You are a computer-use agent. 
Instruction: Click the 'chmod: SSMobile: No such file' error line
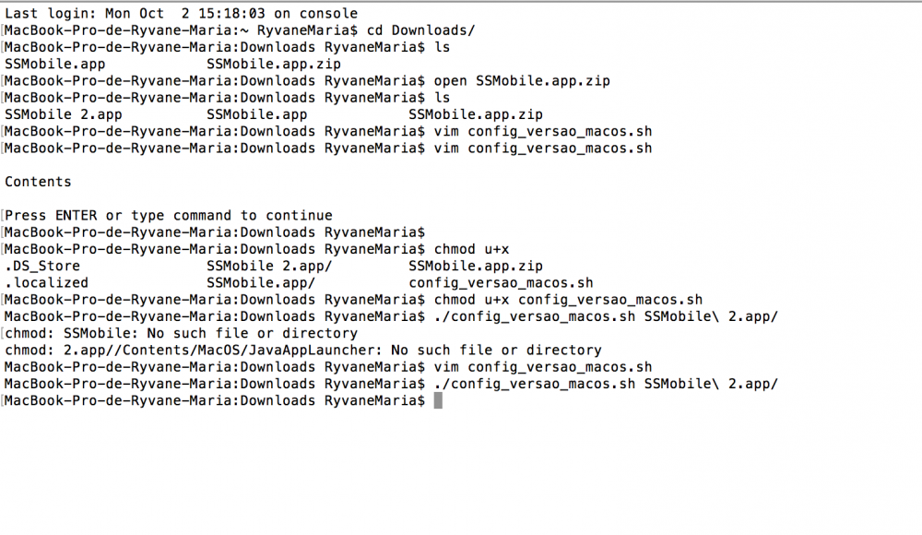tap(181, 334)
